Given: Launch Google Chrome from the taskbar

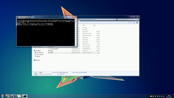Looking at the screenshot, I should click(8, 96).
